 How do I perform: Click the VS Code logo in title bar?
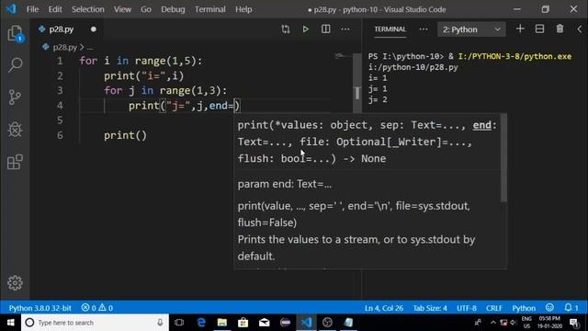pos(11,8)
